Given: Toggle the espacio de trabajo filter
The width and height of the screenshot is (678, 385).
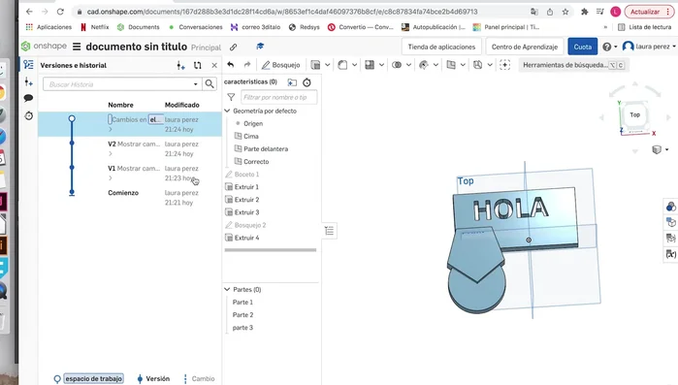Looking at the screenshot, I should [88, 378].
